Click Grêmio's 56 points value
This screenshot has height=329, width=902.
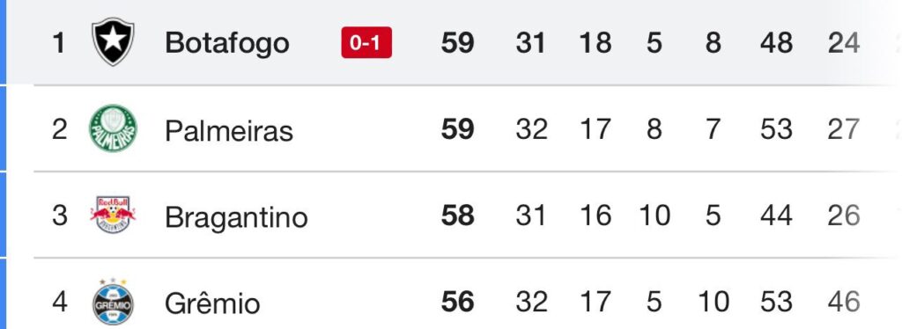pos(457,302)
